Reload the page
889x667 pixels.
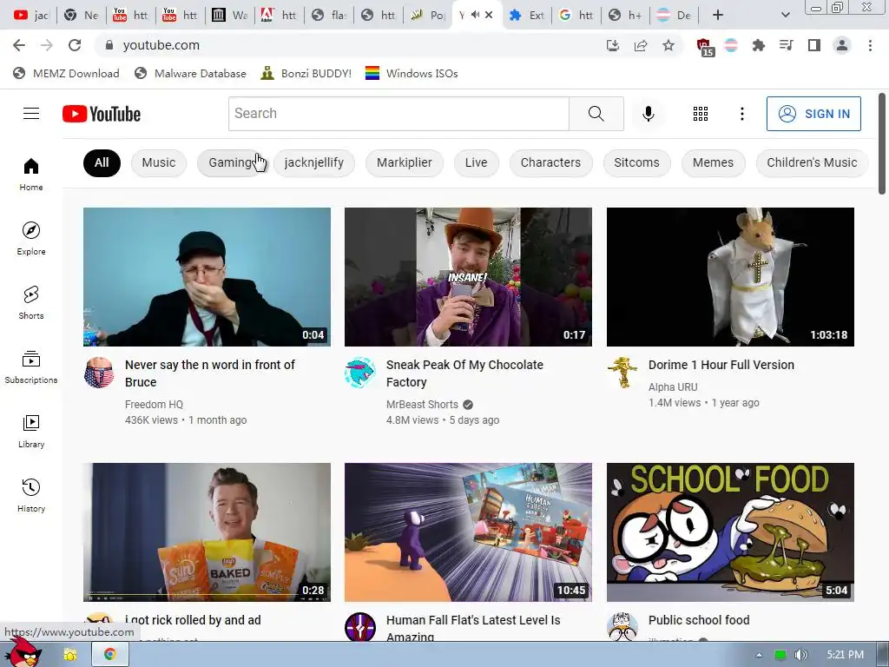pos(75,45)
